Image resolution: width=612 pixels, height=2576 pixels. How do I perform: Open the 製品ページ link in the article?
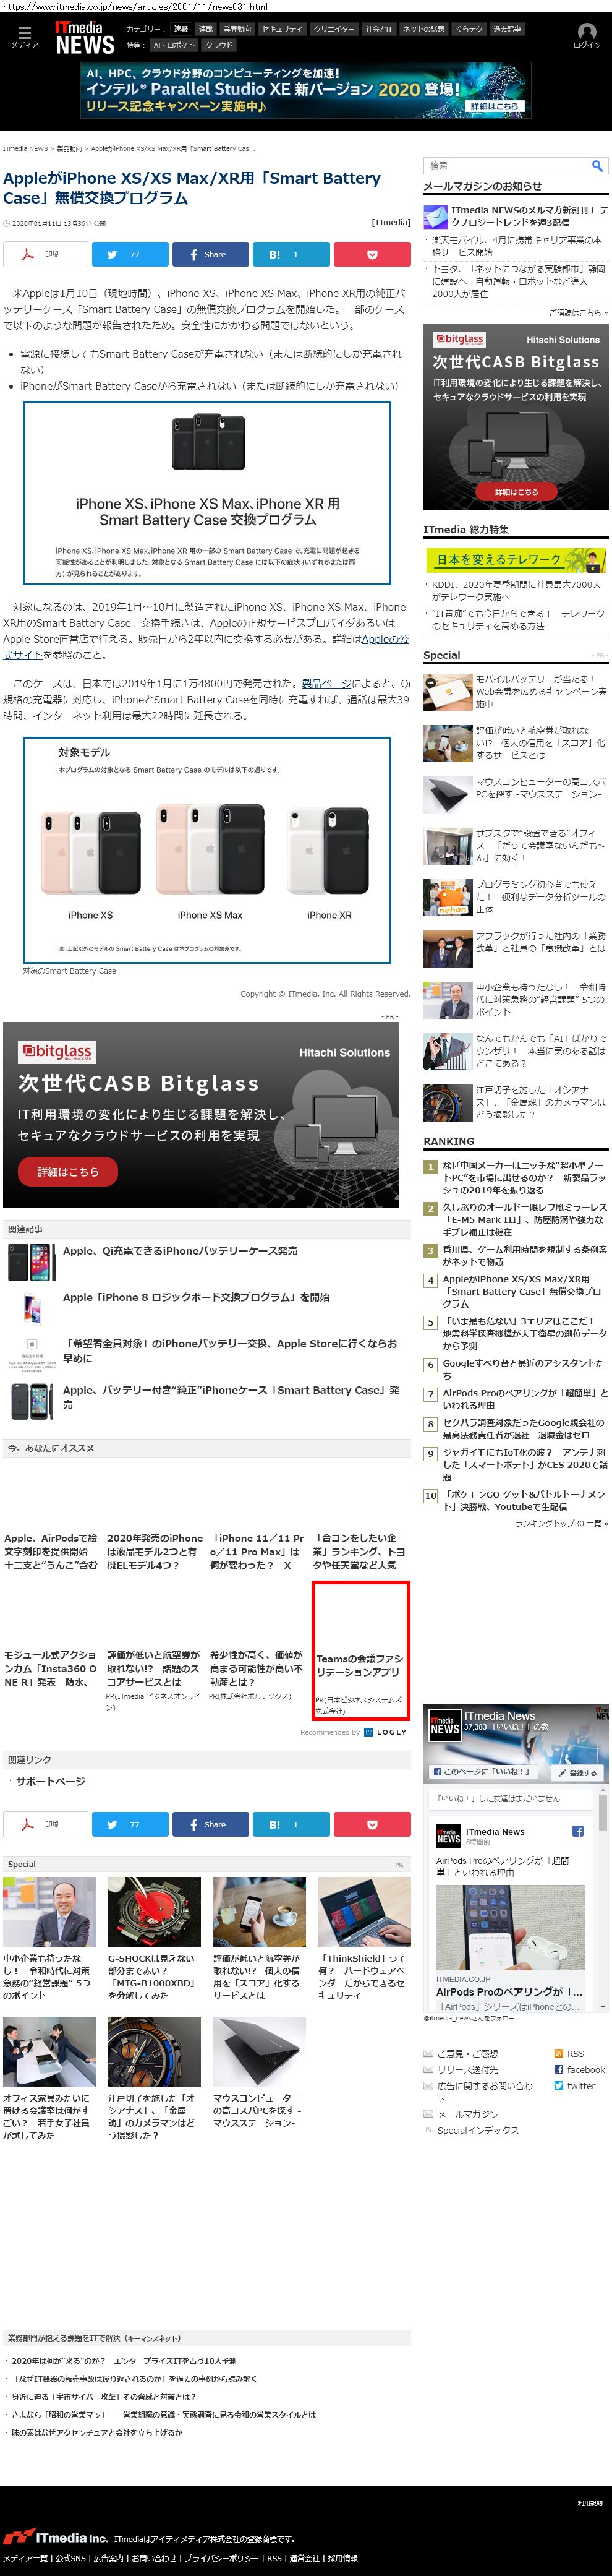[x=326, y=683]
